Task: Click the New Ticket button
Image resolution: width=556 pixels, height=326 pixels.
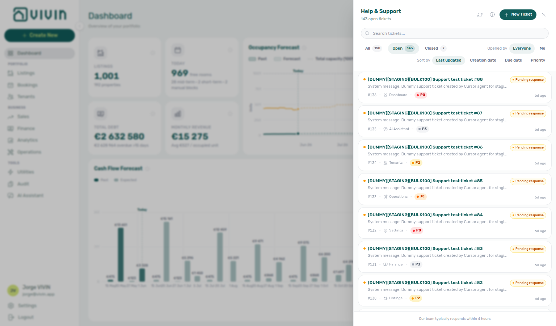Action: click(518, 14)
